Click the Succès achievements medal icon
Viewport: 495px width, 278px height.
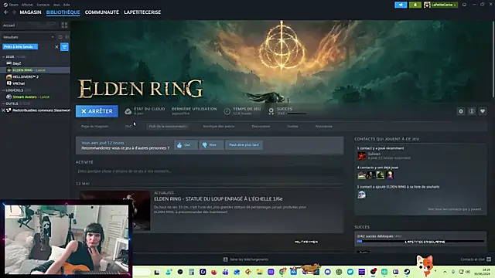pyautogui.click(x=271, y=111)
